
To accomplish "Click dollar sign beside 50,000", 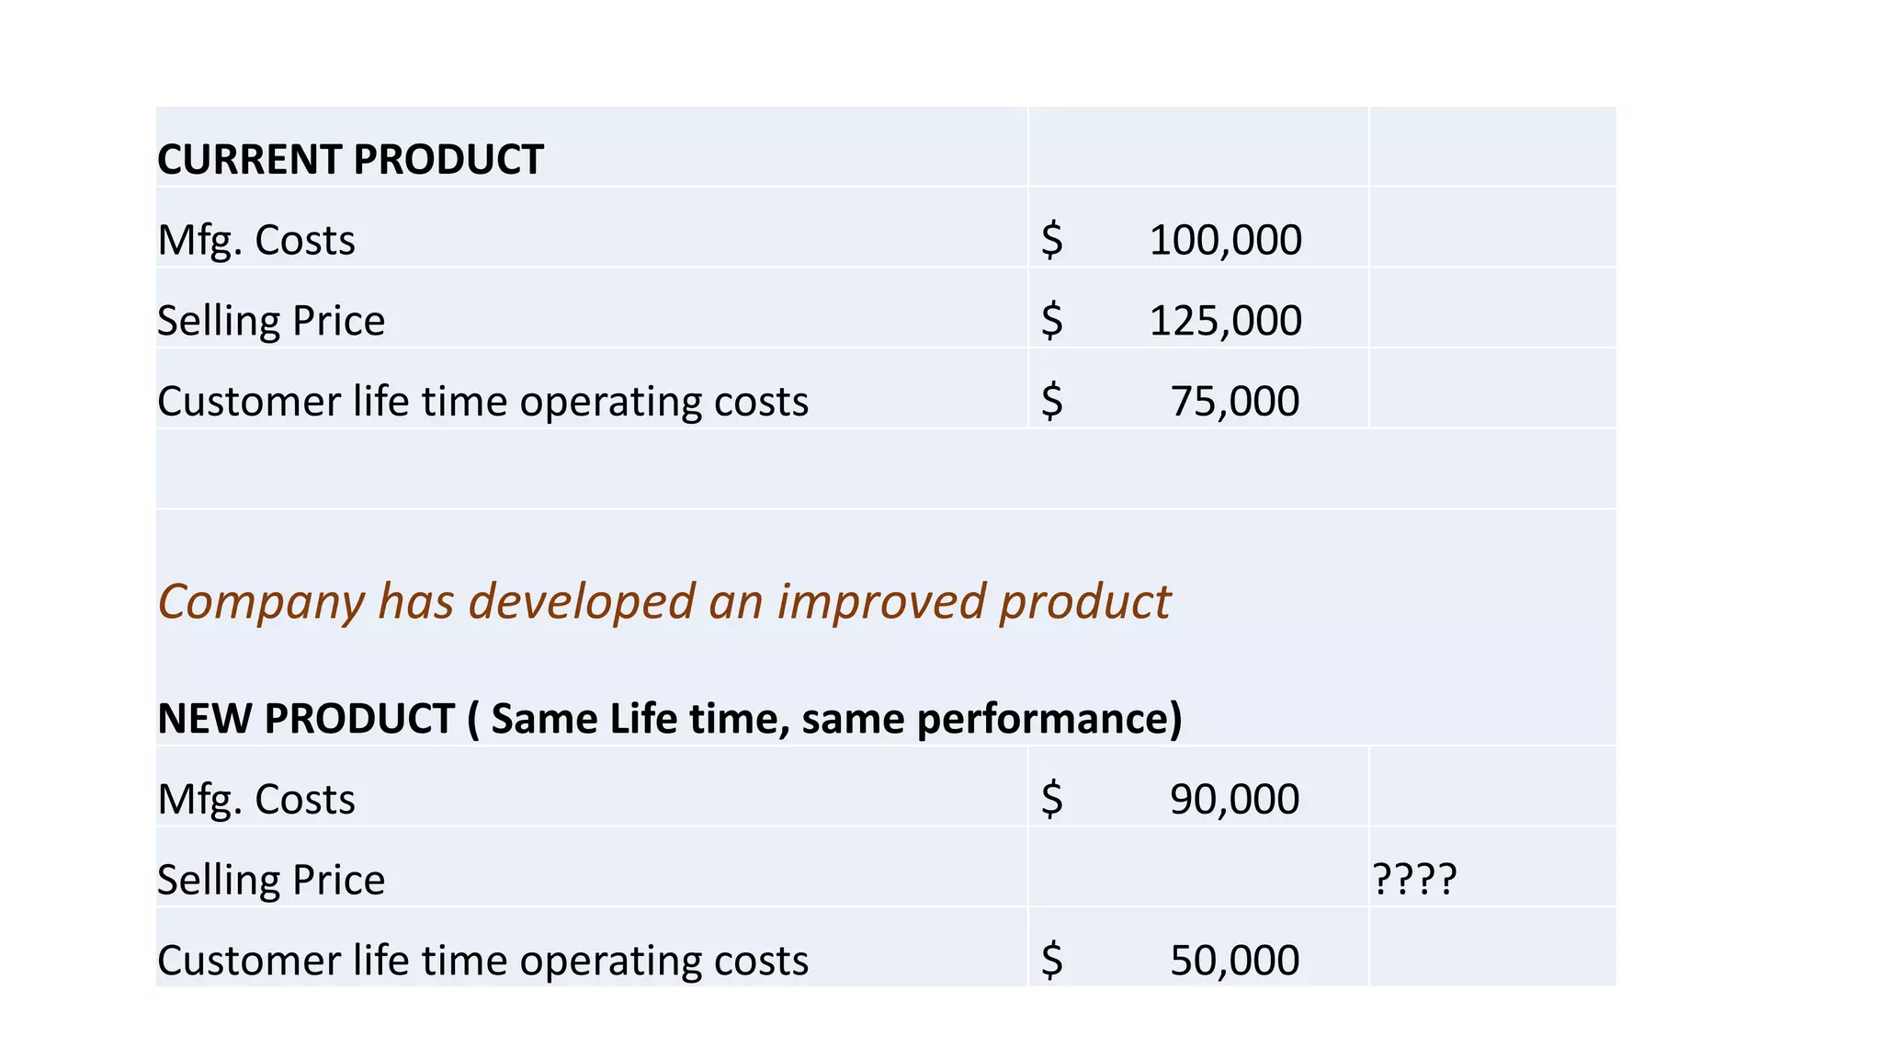I will pyautogui.click(x=1052, y=961).
